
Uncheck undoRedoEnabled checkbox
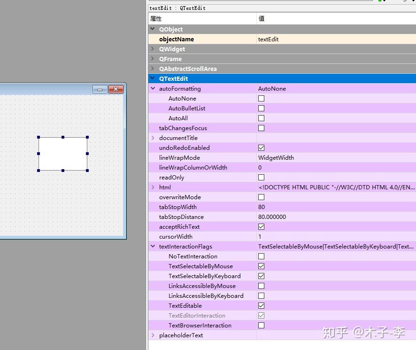pyautogui.click(x=262, y=148)
